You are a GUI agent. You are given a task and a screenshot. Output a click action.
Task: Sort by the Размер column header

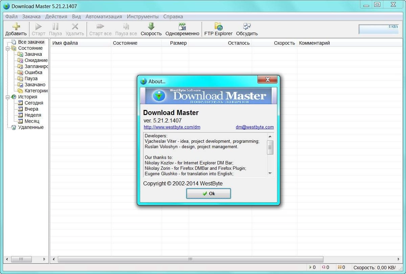tap(175, 43)
